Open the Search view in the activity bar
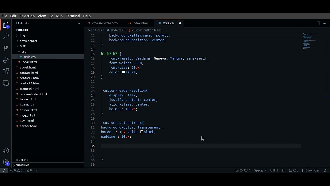 (6, 36)
